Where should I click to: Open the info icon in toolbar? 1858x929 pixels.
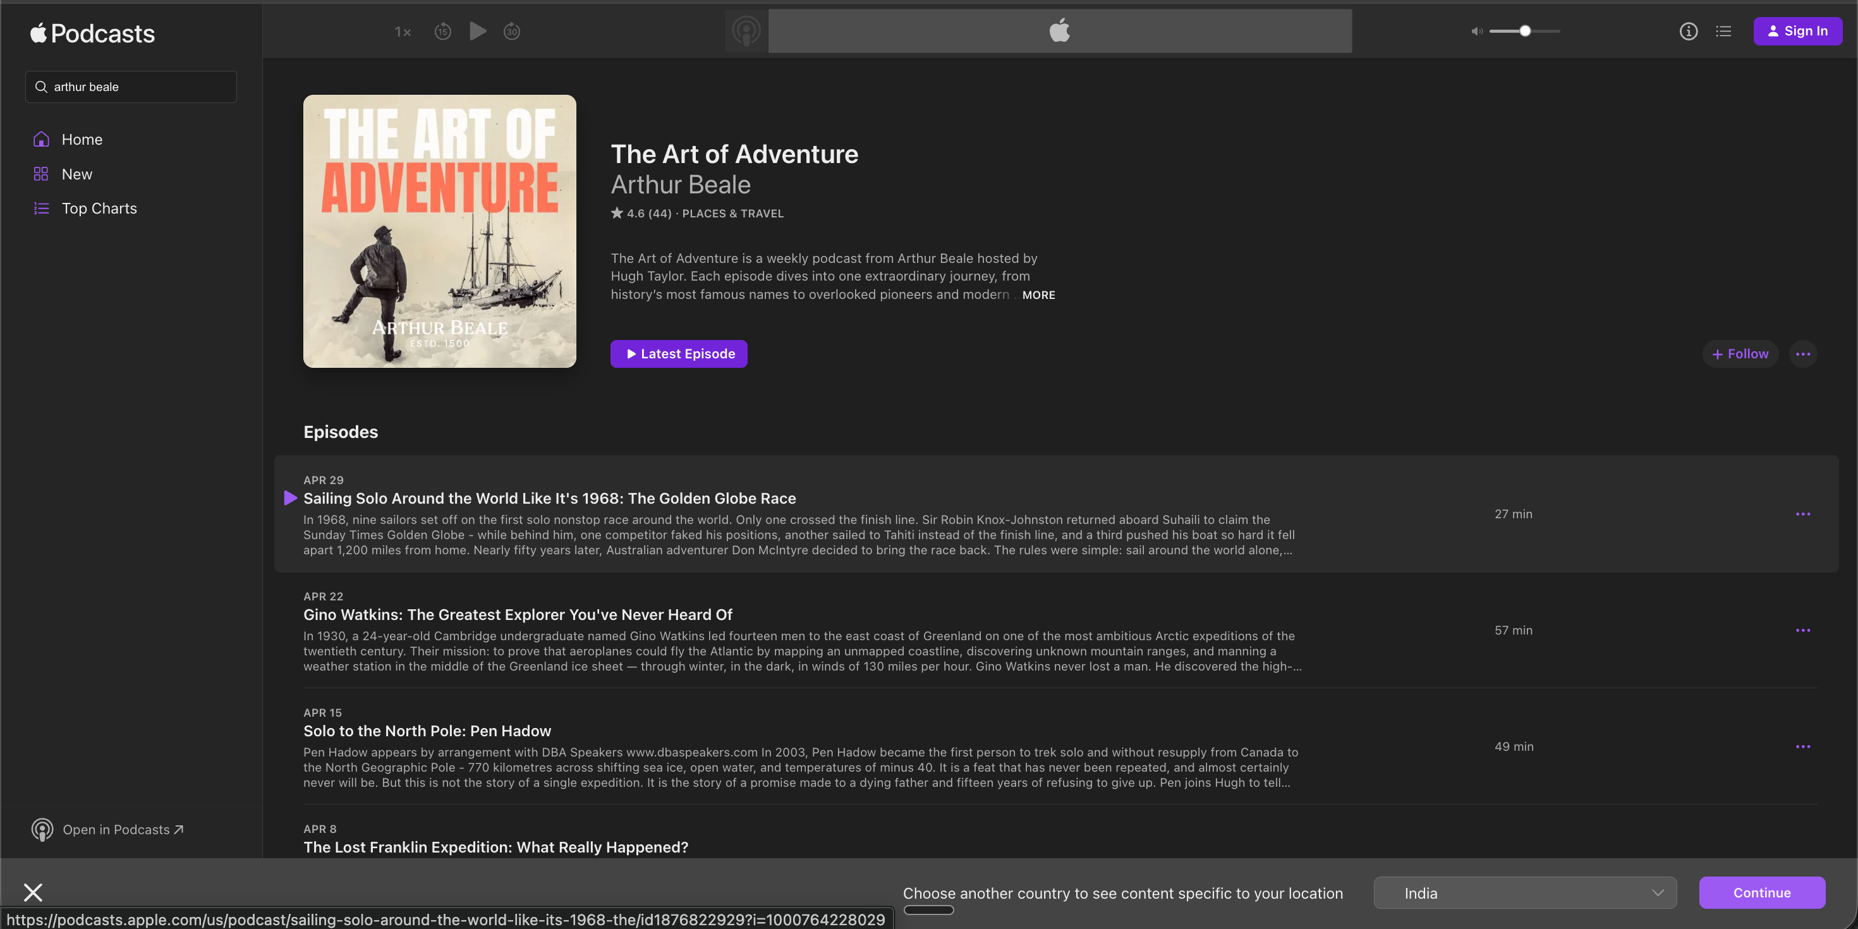point(1689,31)
